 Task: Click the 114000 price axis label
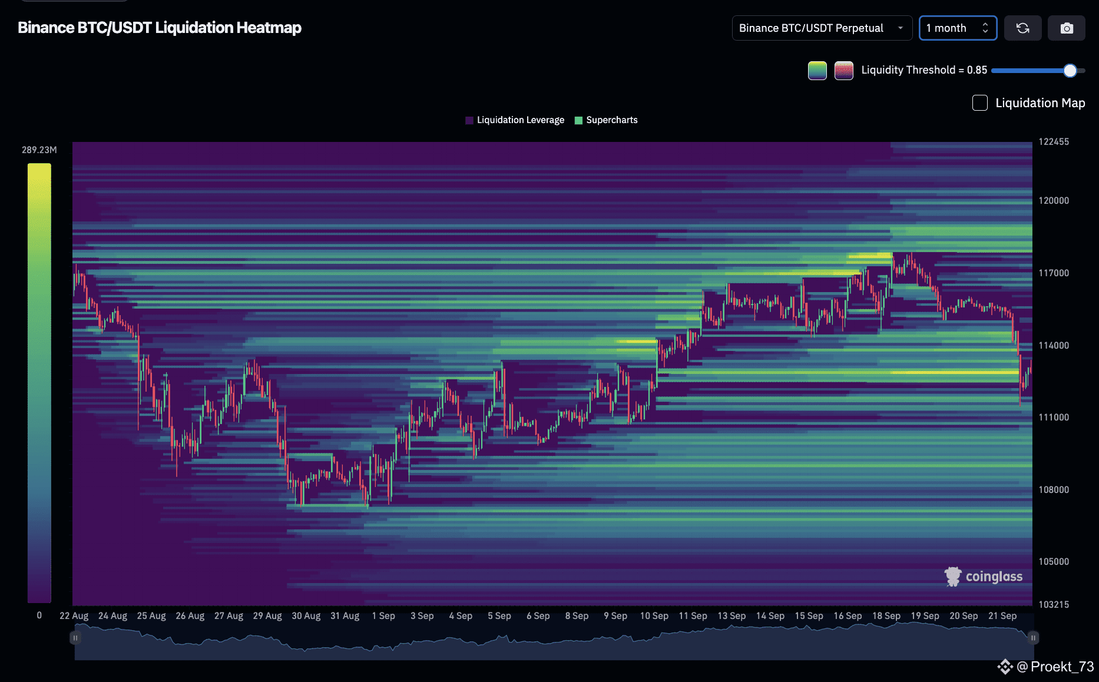[1054, 346]
